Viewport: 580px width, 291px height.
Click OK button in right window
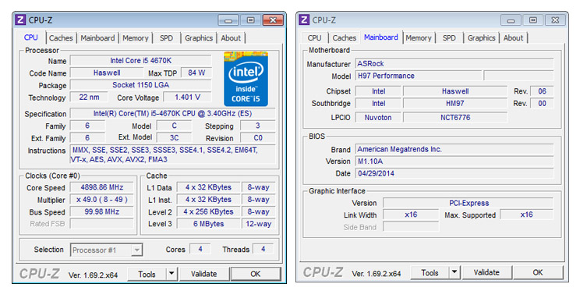pyautogui.click(x=538, y=272)
